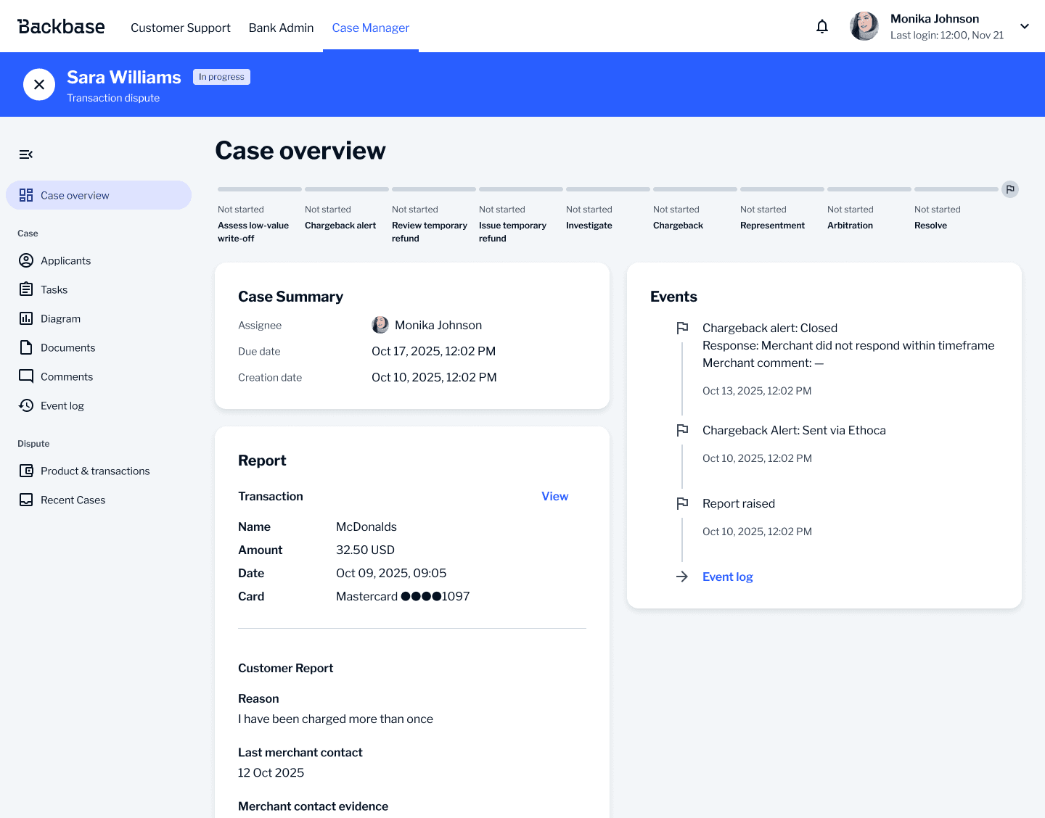Close the Sara Williams case view
Viewport: 1045px width, 818px height.
(39, 84)
